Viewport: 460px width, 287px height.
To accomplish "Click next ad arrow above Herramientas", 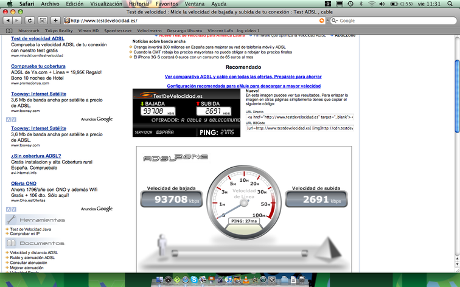I will 14,209.
